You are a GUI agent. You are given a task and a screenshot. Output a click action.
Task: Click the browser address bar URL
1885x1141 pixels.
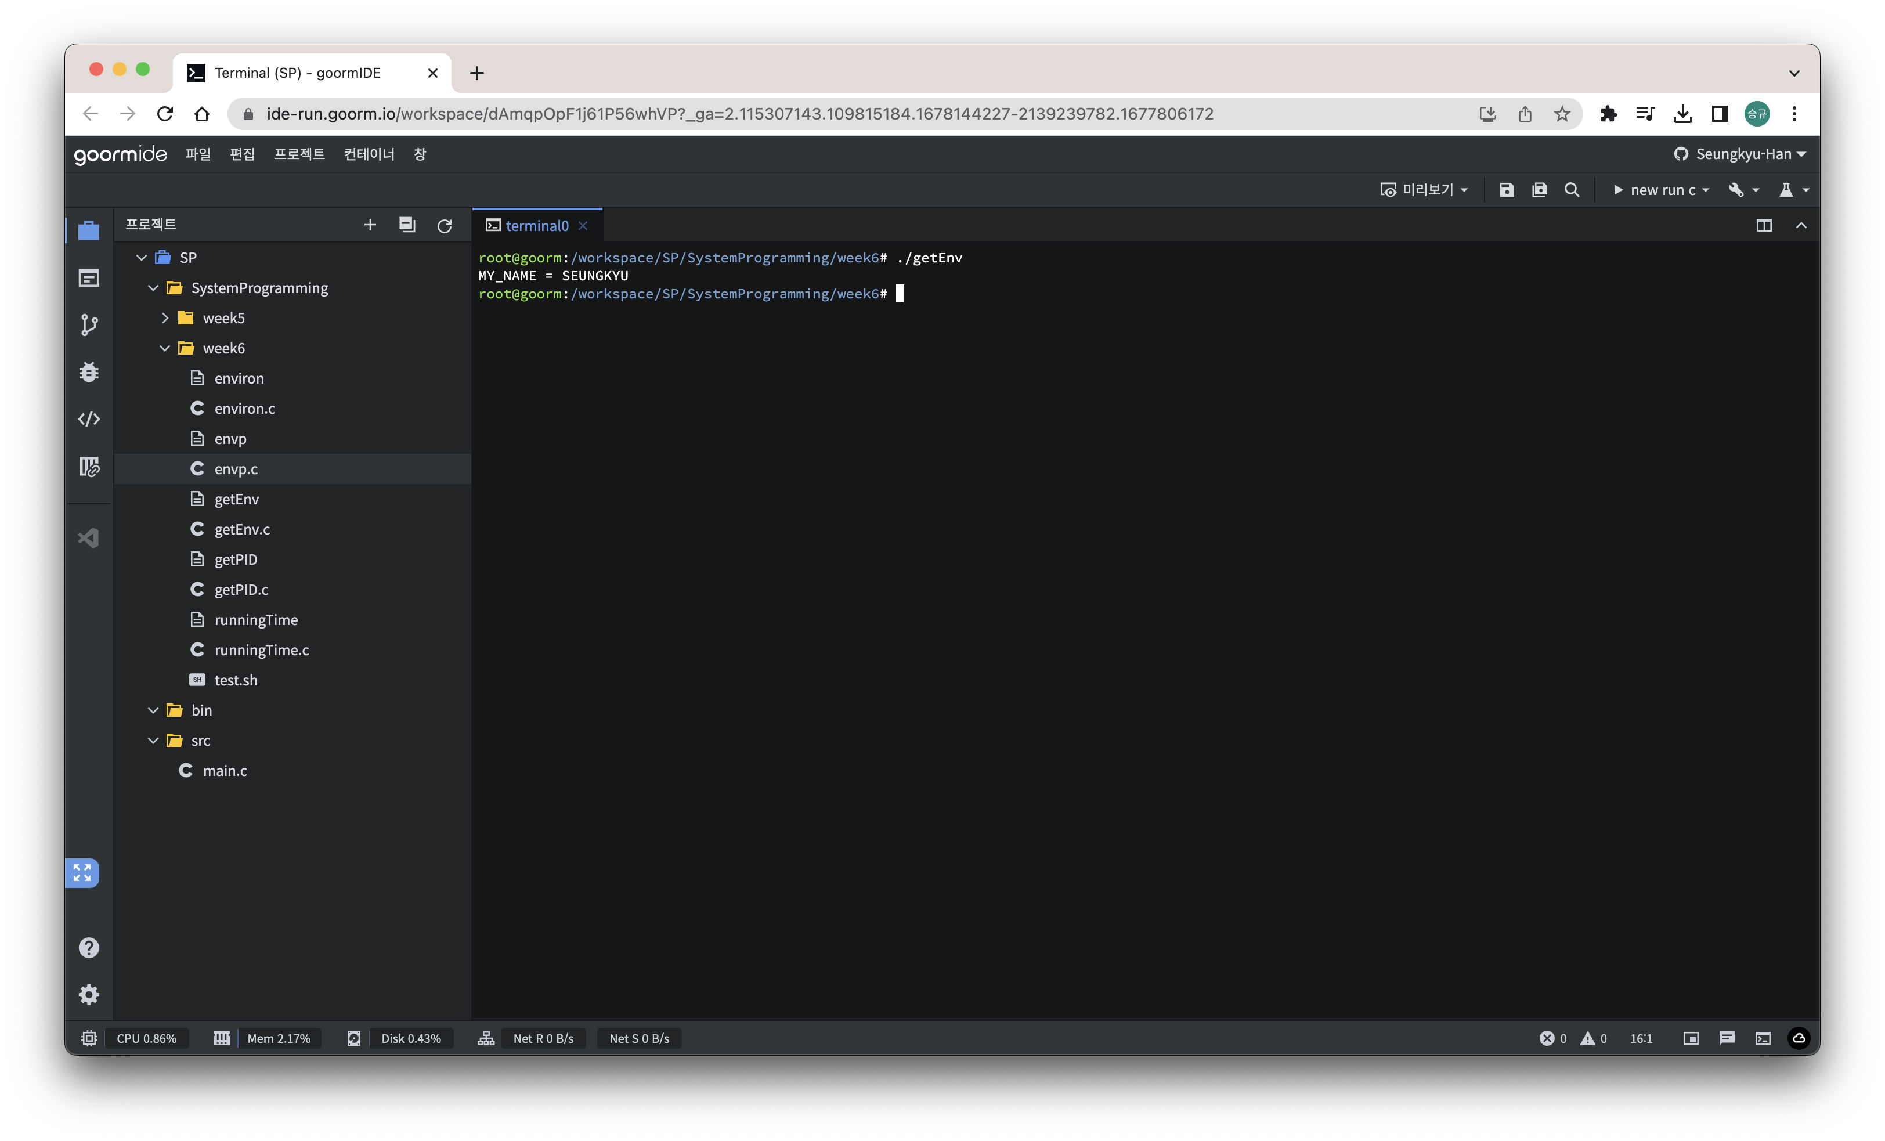[x=739, y=114]
